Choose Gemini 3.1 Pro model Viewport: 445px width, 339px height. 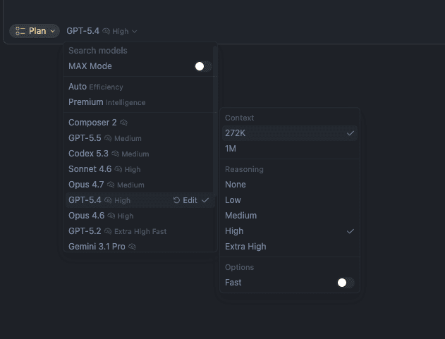coord(140,246)
